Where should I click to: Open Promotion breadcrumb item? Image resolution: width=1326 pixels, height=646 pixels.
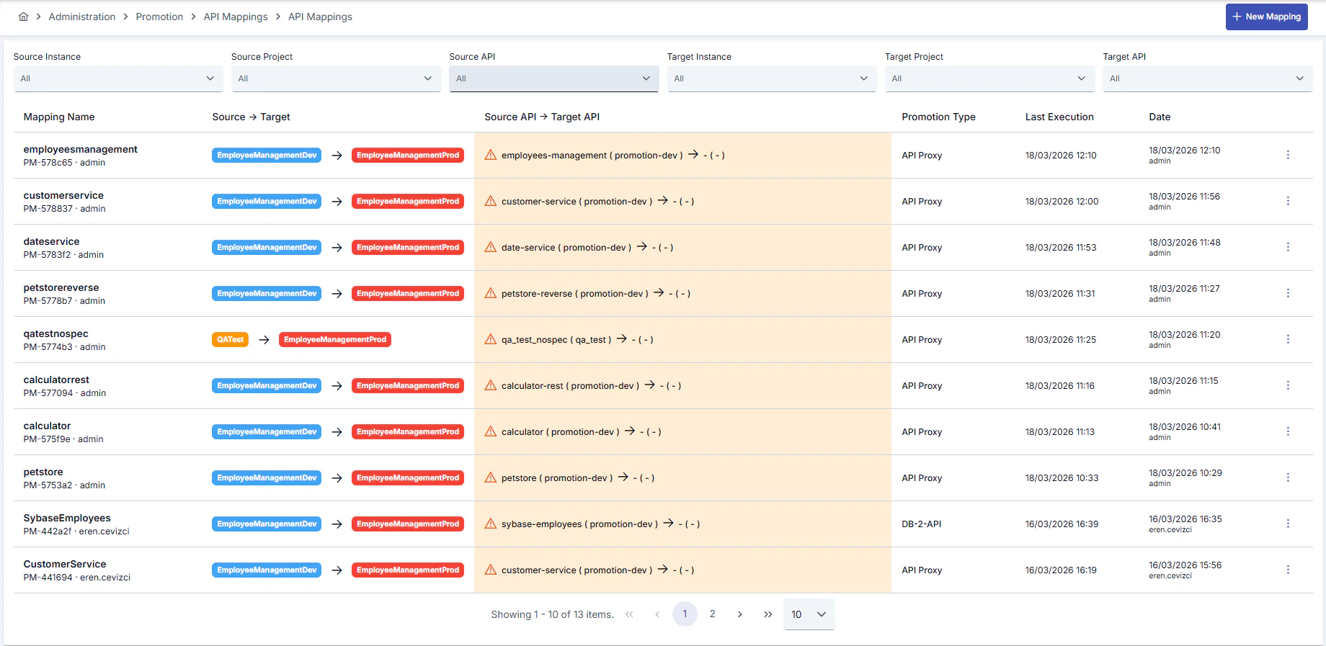click(159, 17)
